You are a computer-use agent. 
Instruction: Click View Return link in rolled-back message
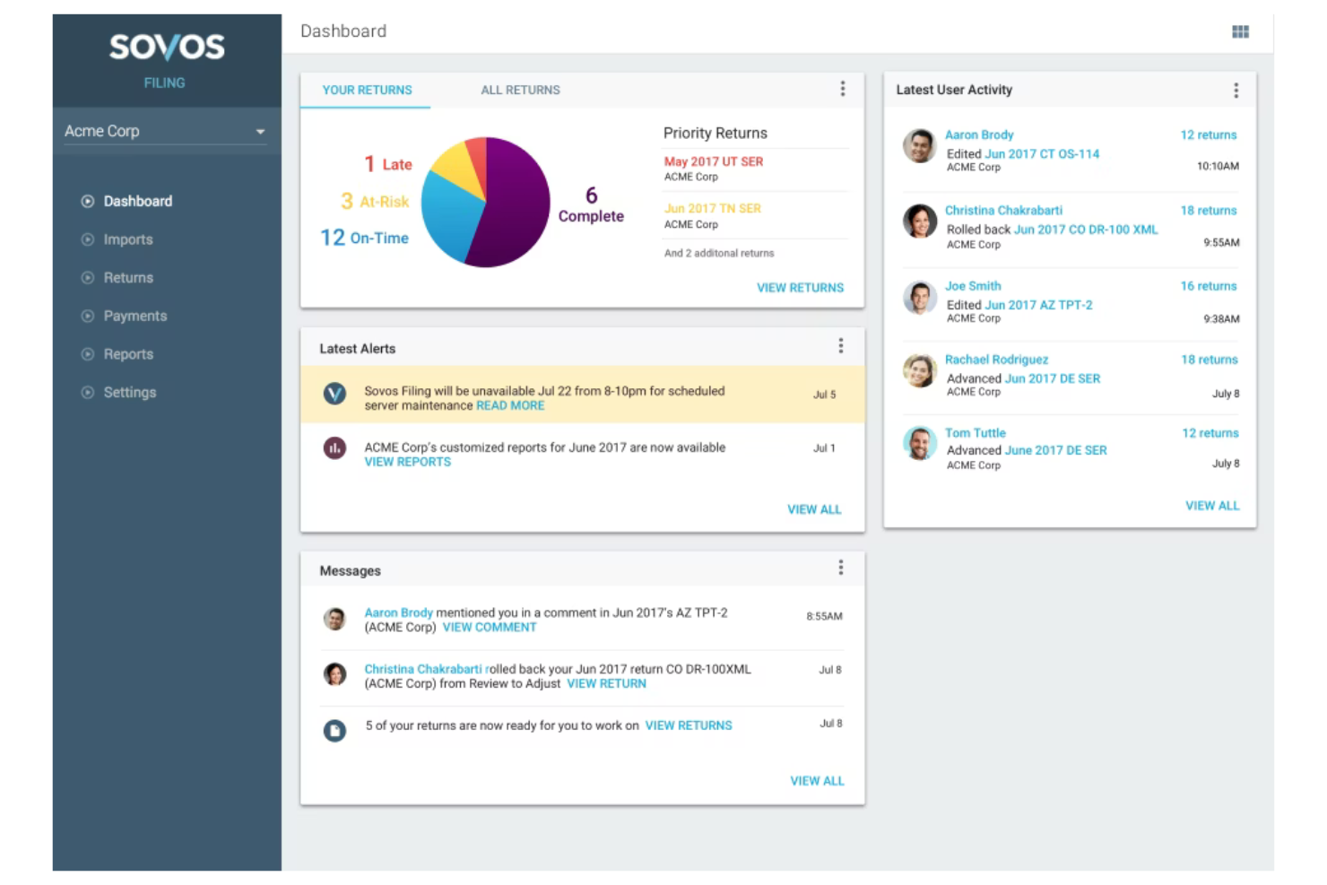[x=606, y=683]
